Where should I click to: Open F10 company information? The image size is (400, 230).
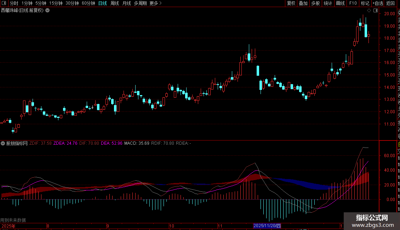pos(353,3)
